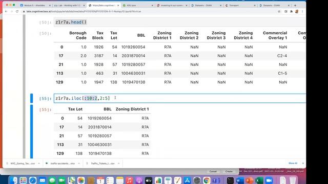Image resolution: width=328 pixels, height=184 pixels.
Task: Open the Chrome extensions puzzle icon
Action: pos(291,11)
